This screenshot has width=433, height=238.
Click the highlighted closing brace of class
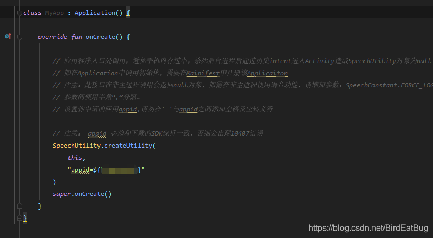pos(25,218)
